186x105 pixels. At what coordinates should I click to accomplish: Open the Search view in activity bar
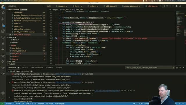tap(3, 13)
